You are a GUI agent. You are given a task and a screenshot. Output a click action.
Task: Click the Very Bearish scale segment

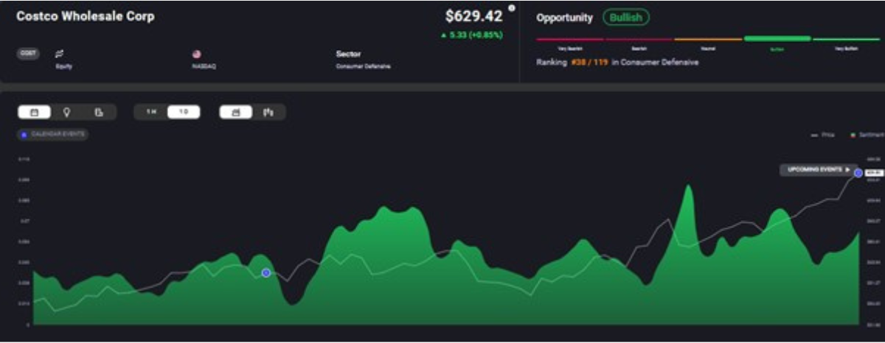pyautogui.click(x=570, y=39)
